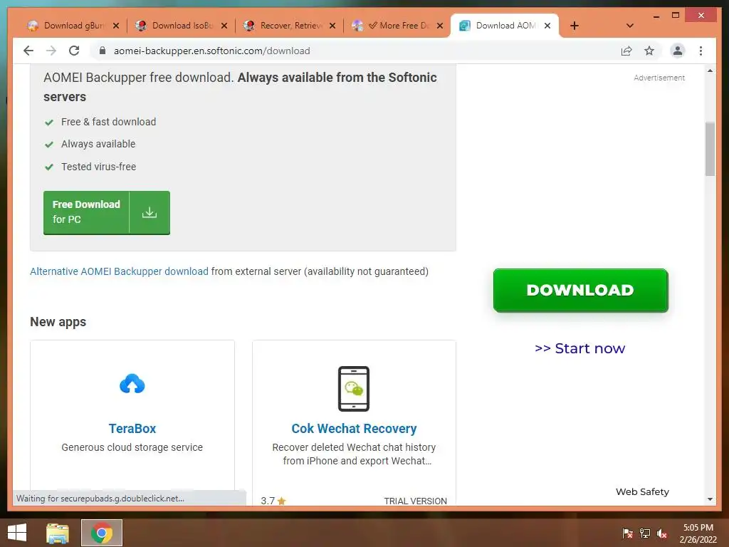The width and height of the screenshot is (729, 547).
Task: Close the Download gBurner tab
Action: coord(116,26)
